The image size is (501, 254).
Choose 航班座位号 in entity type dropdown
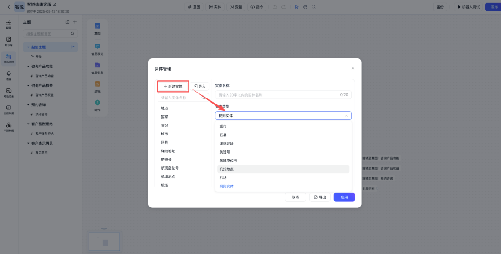[283, 161]
